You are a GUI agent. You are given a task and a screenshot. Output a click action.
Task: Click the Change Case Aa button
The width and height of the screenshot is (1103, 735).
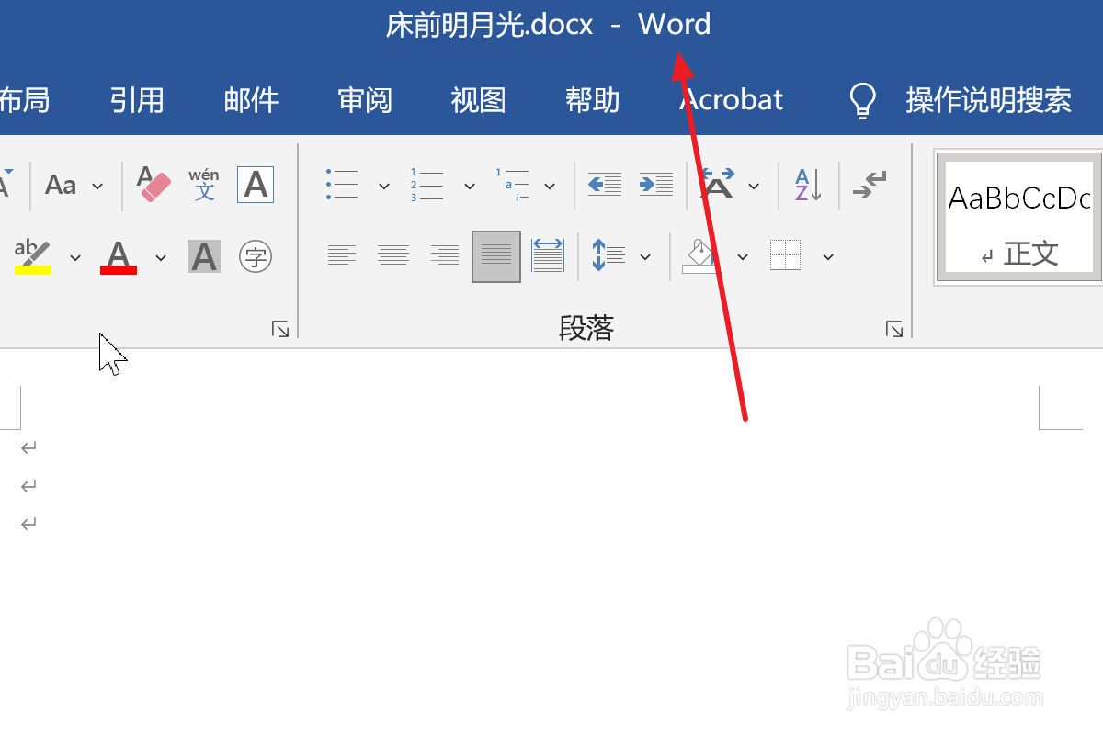61,185
